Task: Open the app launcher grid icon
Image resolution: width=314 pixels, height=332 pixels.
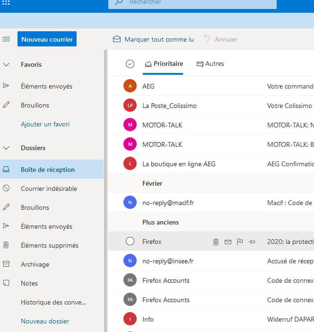Action: point(6,2)
